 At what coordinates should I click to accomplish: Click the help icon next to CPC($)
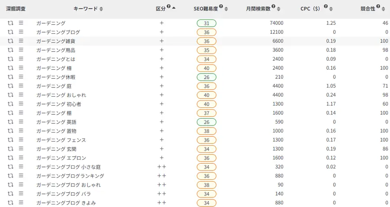coord(325,7)
